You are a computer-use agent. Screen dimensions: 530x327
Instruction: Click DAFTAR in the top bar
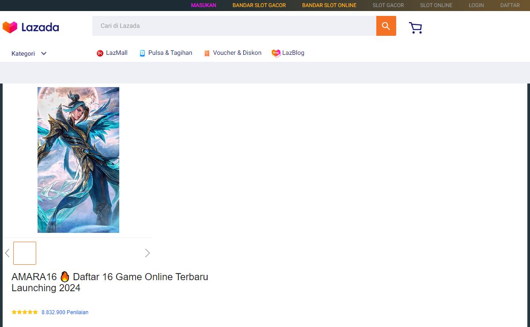(x=510, y=5)
